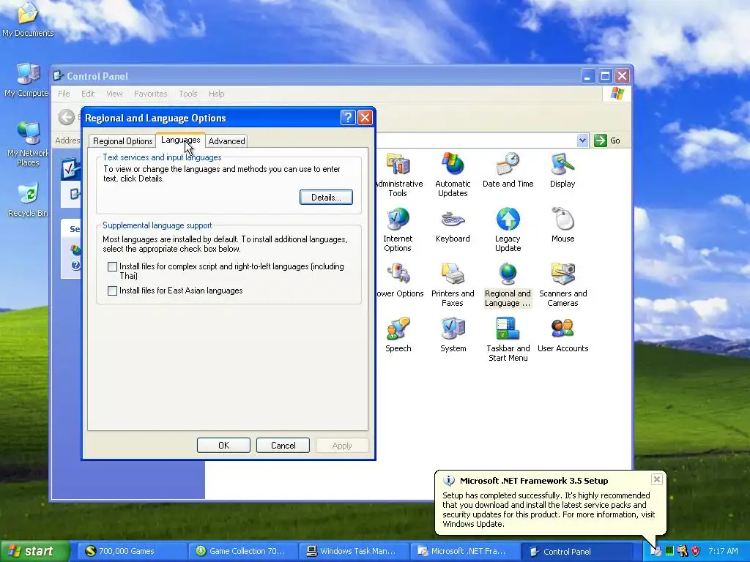Switch to the Languages tab
Screen dimensions: 750x562
[180, 140]
